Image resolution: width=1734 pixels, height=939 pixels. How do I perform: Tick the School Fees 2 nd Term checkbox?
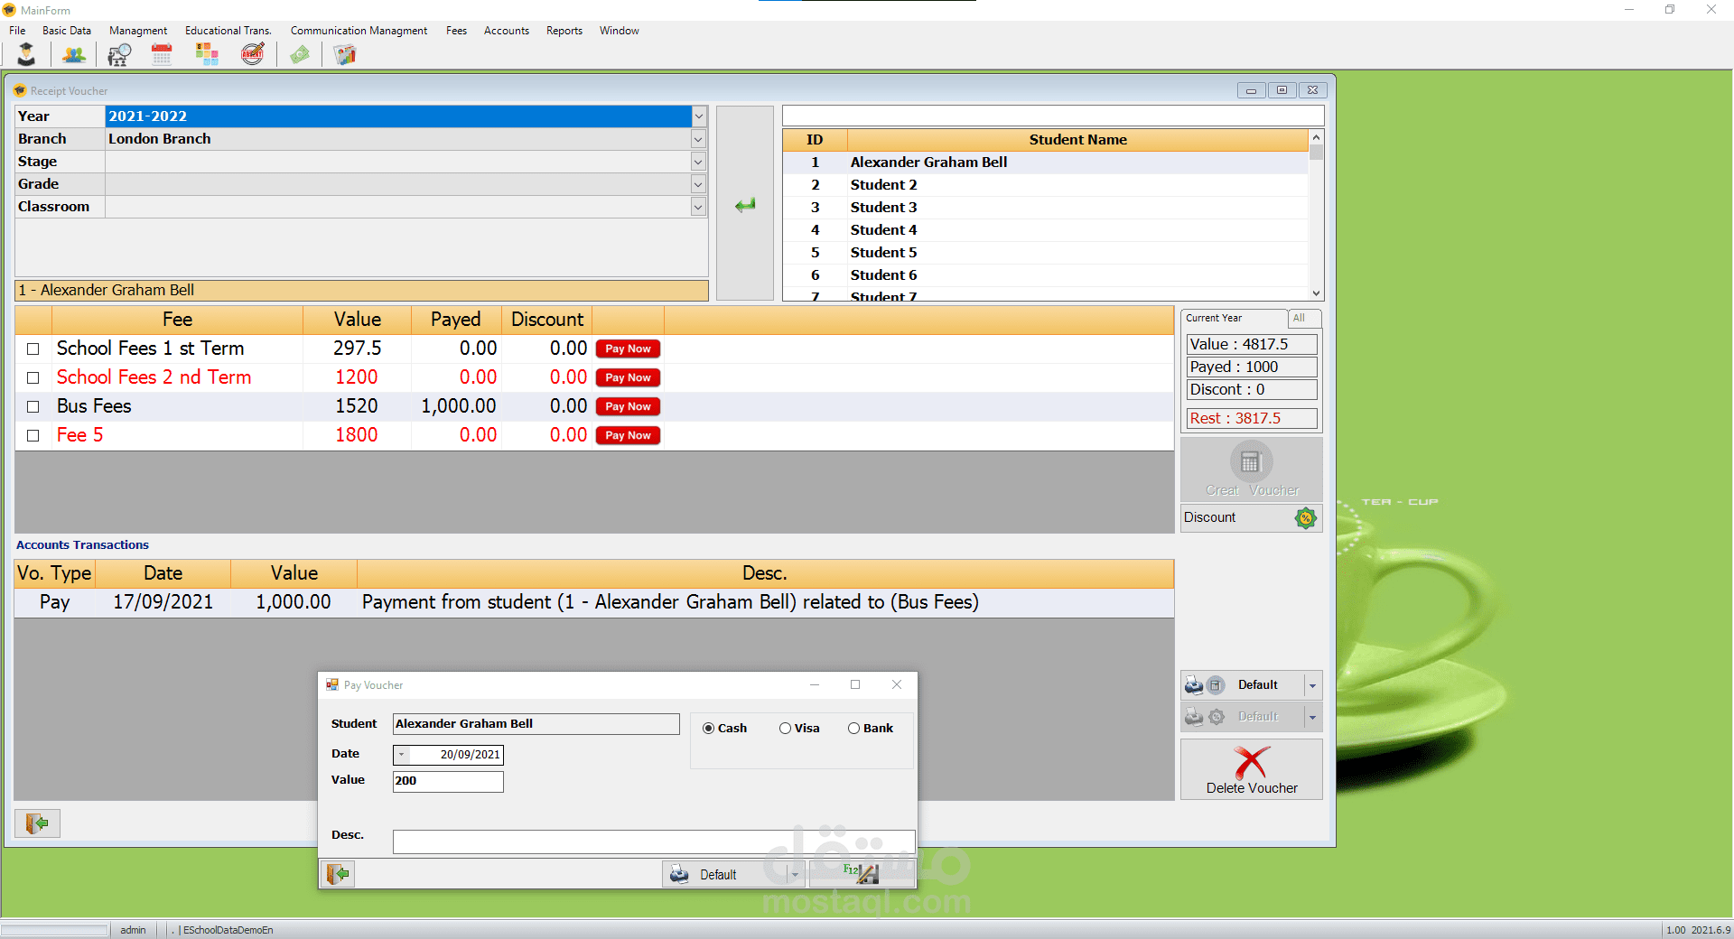click(33, 377)
